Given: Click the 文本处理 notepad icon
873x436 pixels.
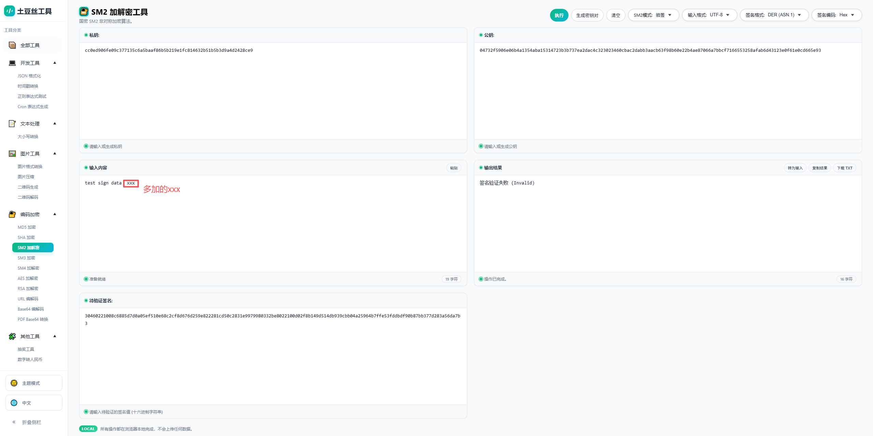Looking at the screenshot, I should point(12,124).
